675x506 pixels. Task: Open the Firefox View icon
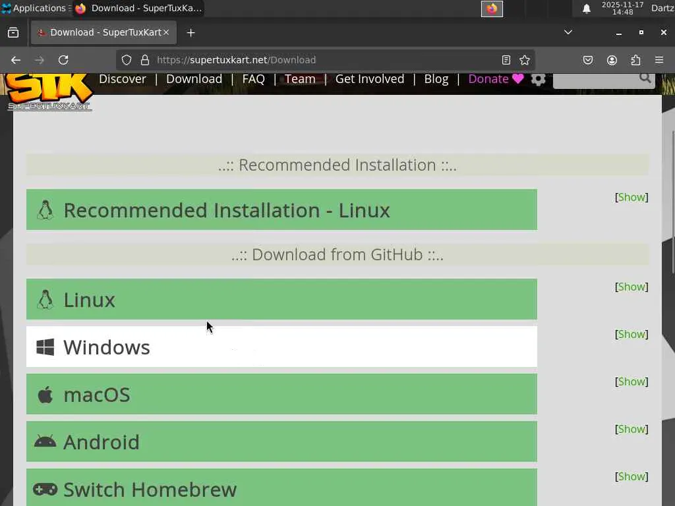point(13,33)
